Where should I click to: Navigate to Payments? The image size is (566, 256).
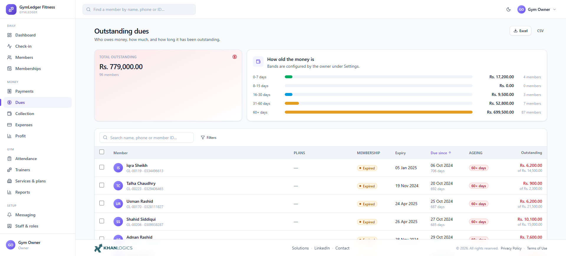click(38, 91)
